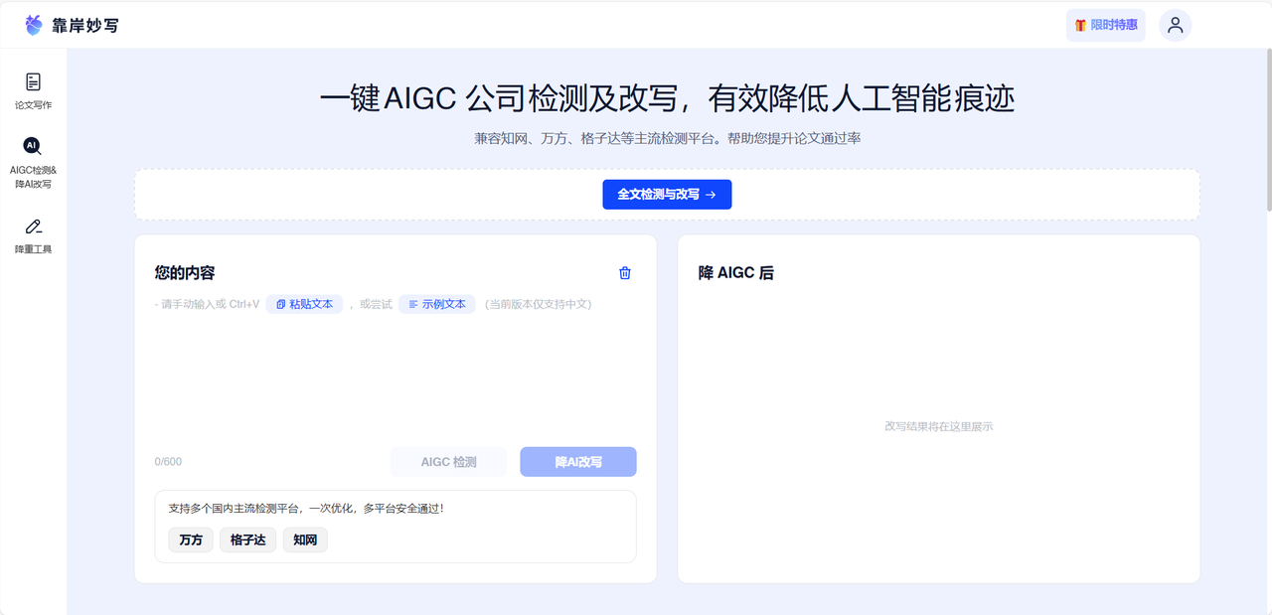
Task: Click the 粘贴文本 button
Action: 304,304
